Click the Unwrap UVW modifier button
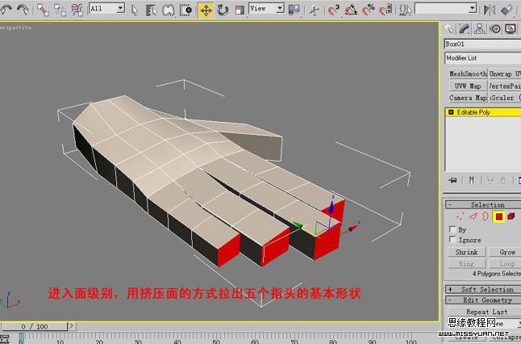 (505, 73)
